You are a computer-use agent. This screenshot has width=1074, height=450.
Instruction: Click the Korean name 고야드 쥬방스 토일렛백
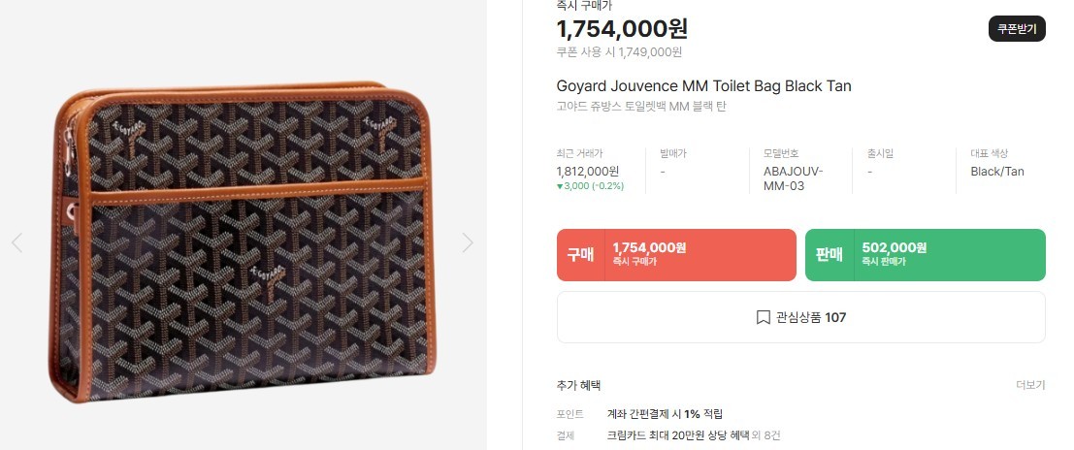pos(640,107)
